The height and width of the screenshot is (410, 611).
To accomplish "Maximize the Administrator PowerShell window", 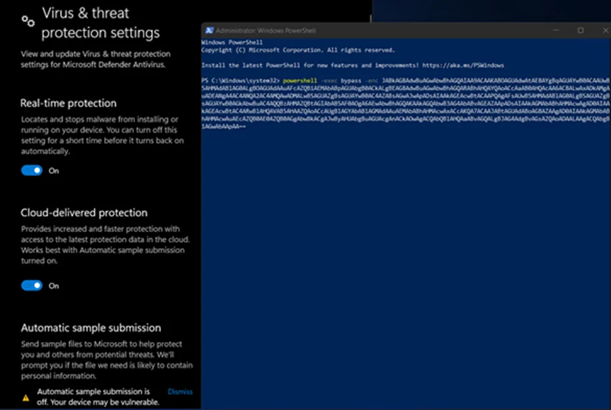I will [x=580, y=31].
